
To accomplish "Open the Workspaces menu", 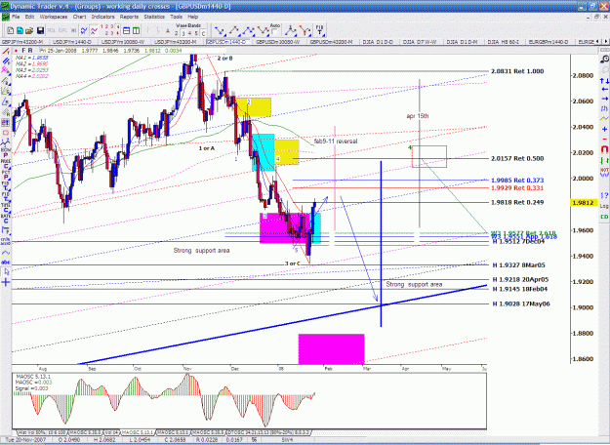I will pos(54,17).
